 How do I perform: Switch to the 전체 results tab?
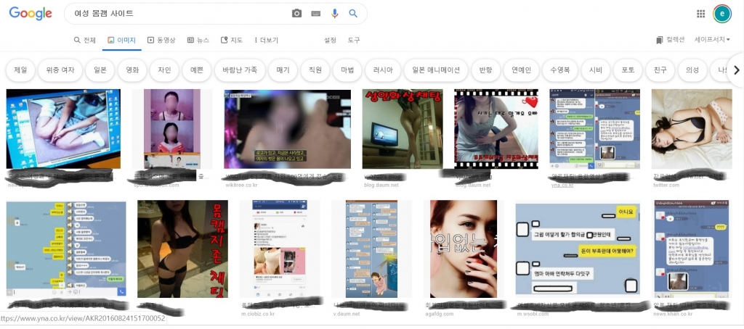pos(84,41)
